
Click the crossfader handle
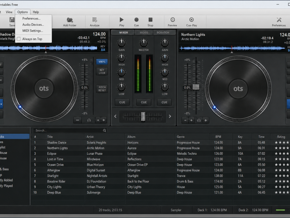[x=143, y=116]
